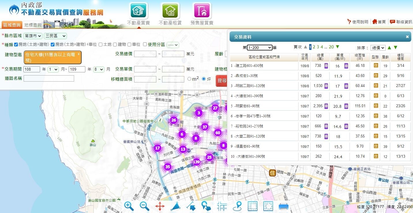Open the 高雄市 city dropdown
The width and height of the screenshot is (413, 213).
33,36
